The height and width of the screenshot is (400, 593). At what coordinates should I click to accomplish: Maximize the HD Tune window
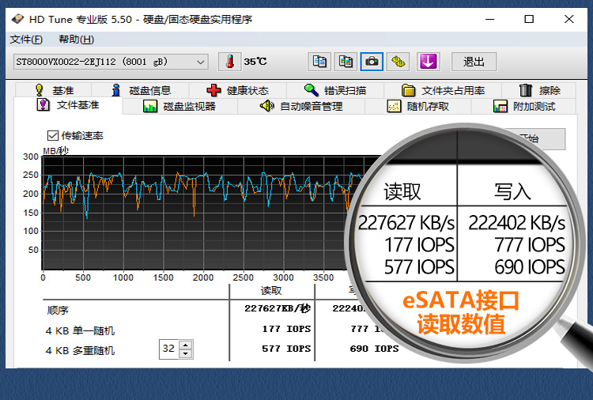(x=529, y=19)
